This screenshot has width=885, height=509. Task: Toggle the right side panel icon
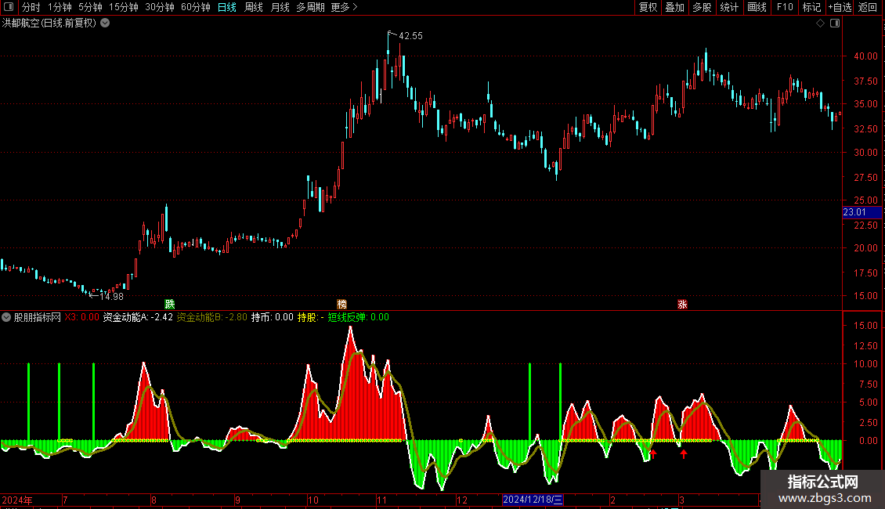[835, 23]
